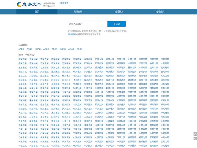Switch to the 成语接龙 tab
This screenshot has height=148, width=197.
(119, 12)
